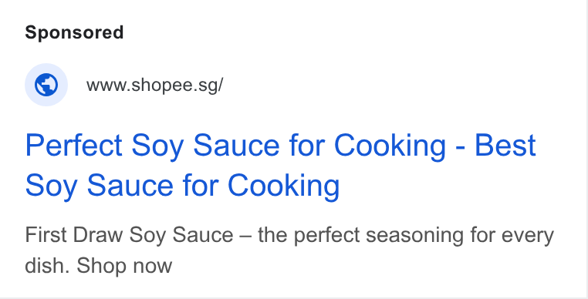Viewport: 588px width, 299px height.
Task: Click the words First Draw in the description
Action: click(x=74, y=235)
